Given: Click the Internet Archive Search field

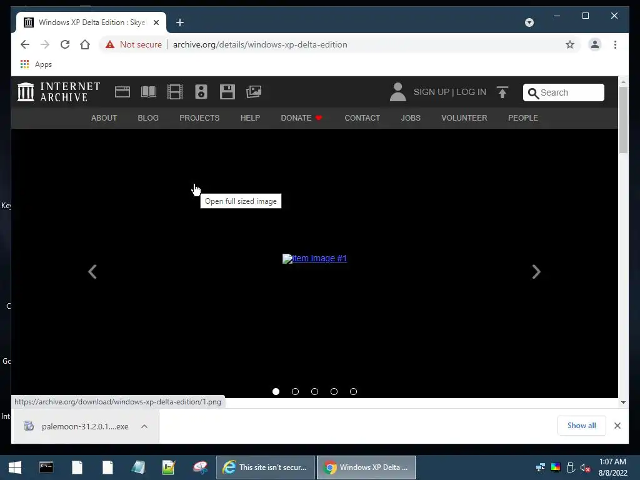Looking at the screenshot, I should point(564,92).
